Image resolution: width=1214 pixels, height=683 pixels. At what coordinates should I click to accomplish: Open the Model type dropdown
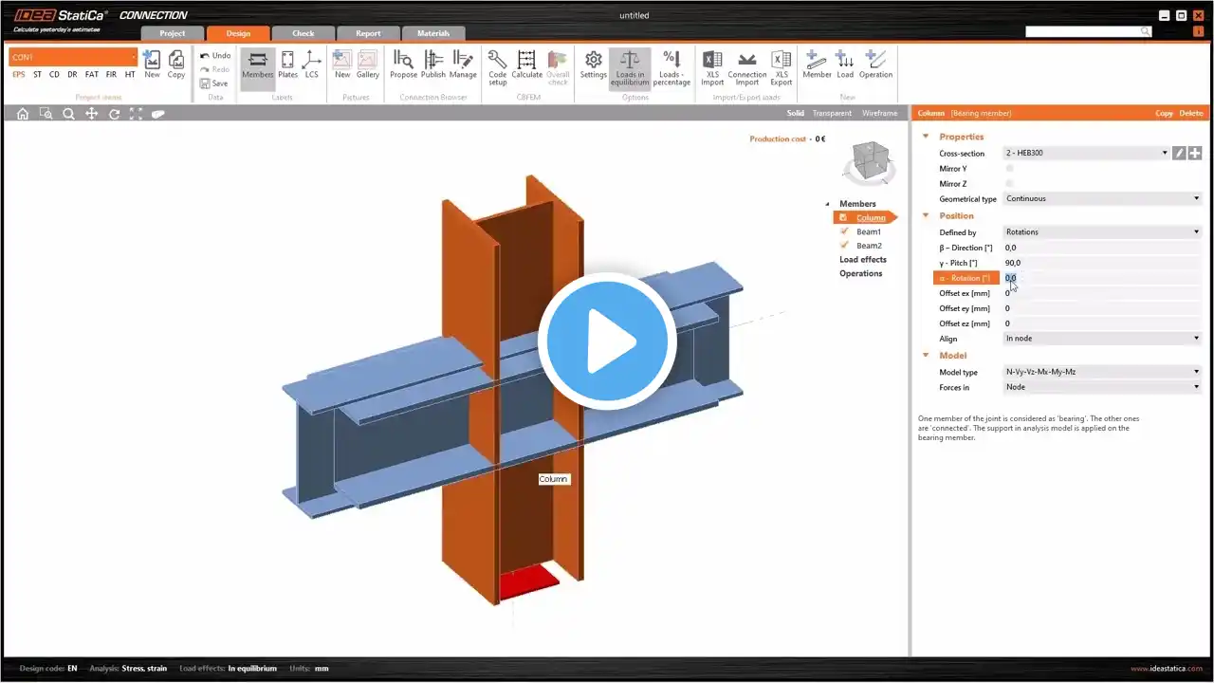[1102, 372]
